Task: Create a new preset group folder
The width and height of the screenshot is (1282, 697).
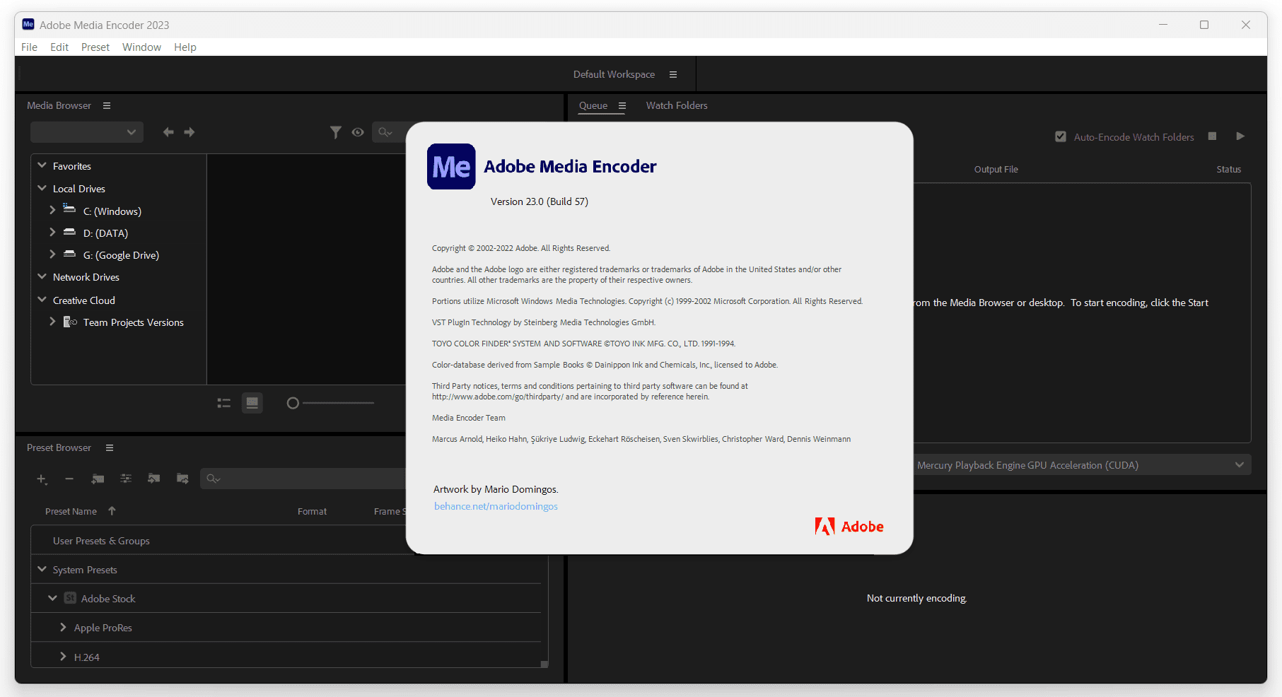Action: pos(98,479)
